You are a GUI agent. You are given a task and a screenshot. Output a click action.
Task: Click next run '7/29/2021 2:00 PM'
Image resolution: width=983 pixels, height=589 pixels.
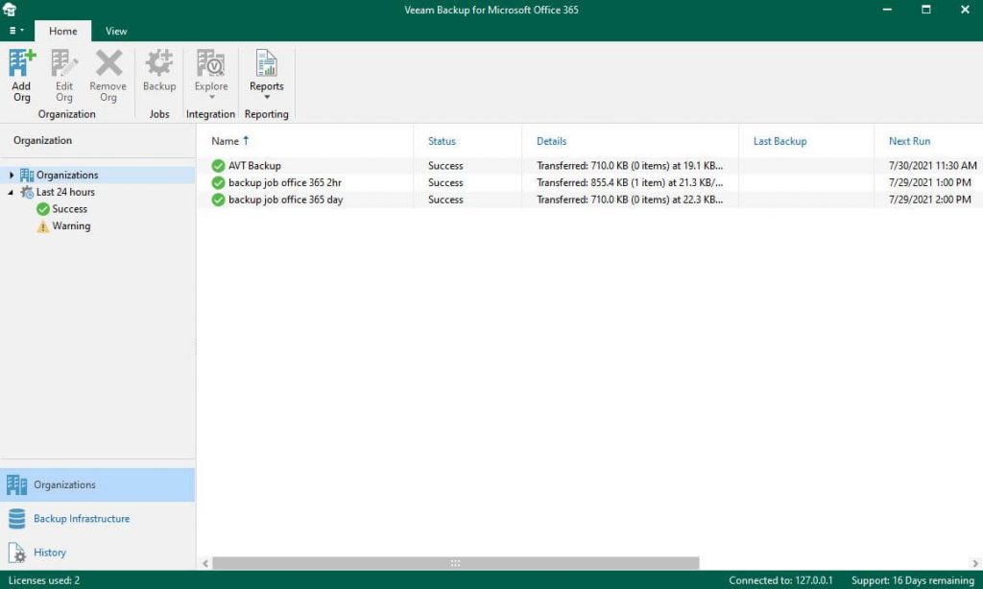tap(929, 200)
